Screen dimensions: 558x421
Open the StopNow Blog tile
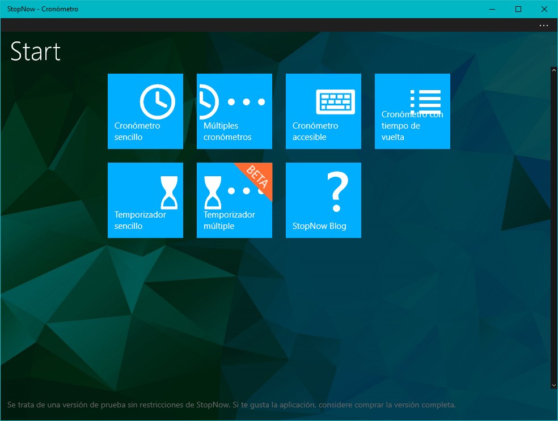click(323, 200)
